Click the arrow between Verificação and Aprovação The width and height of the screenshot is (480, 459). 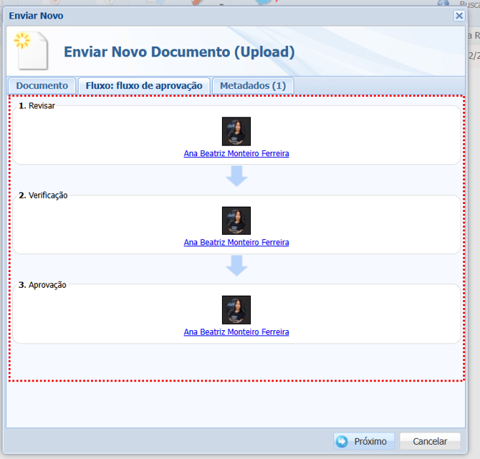coord(236,266)
